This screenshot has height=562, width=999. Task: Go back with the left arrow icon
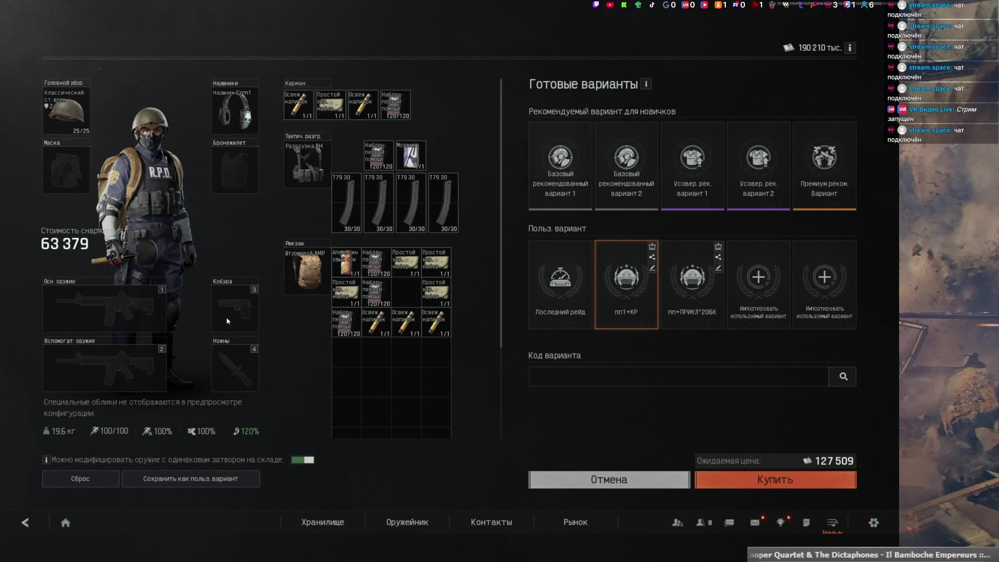[x=25, y=523]
